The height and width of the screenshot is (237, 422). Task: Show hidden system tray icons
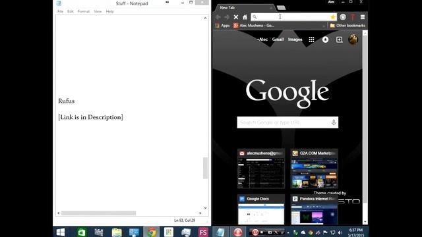[x=288, y=232]
